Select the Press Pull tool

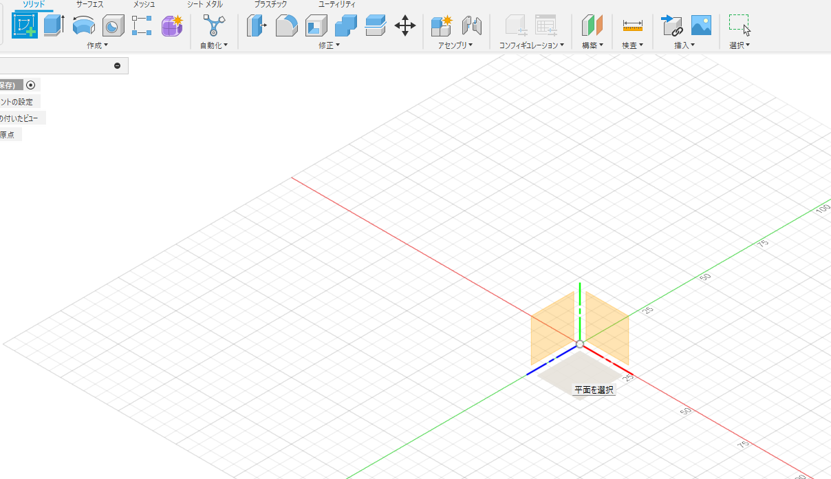(x=257, y=26)
